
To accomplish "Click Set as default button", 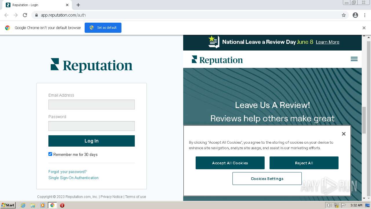I will pos(103,28).
